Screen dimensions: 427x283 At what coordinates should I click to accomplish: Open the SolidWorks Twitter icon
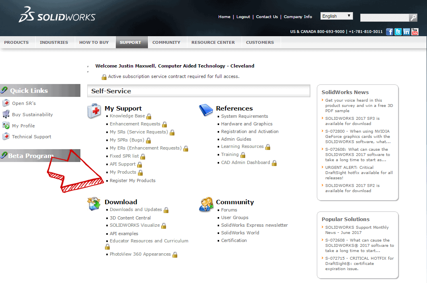point(398,32)
